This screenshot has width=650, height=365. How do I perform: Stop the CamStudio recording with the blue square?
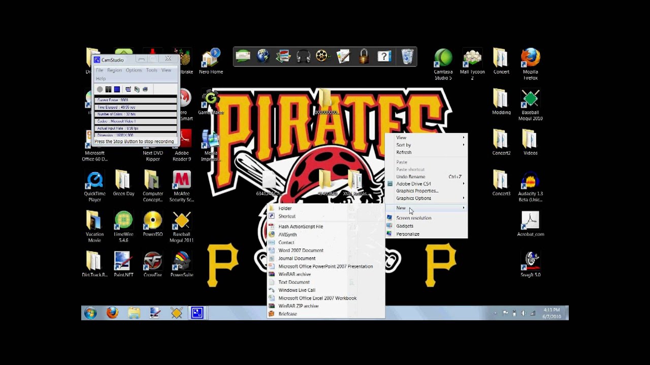click(x=117, y=89)
